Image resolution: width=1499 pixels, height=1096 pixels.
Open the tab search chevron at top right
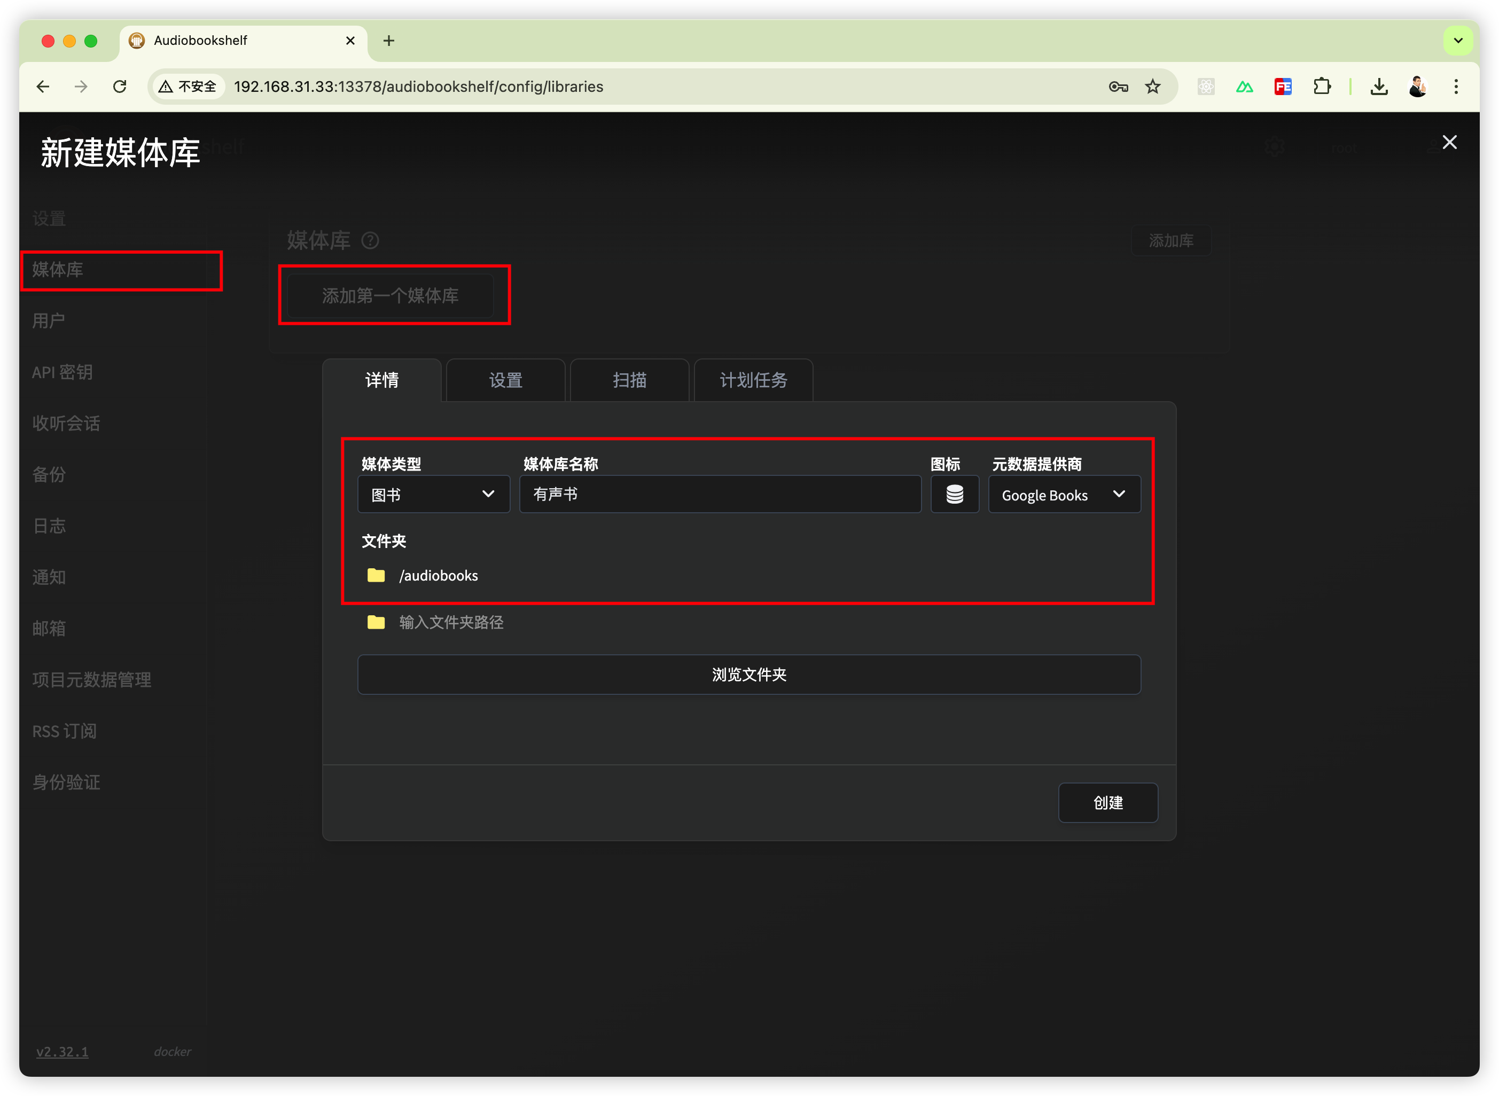pos(1458,41)
